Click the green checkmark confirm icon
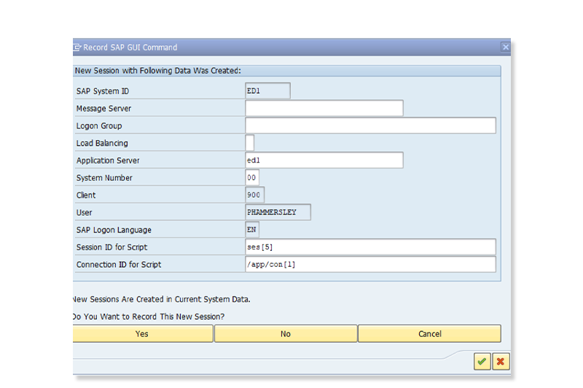The height and width of the screenshot is (388, 583). pyautogui.click(x=482, y=361)
